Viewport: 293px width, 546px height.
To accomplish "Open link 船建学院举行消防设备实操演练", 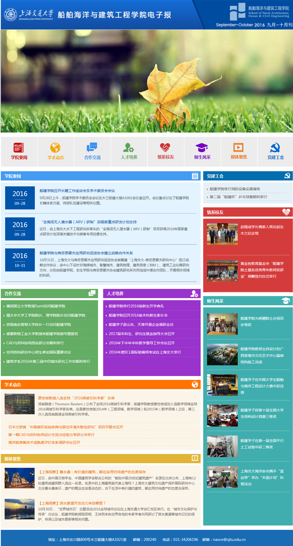I will [x=235, y=189].
